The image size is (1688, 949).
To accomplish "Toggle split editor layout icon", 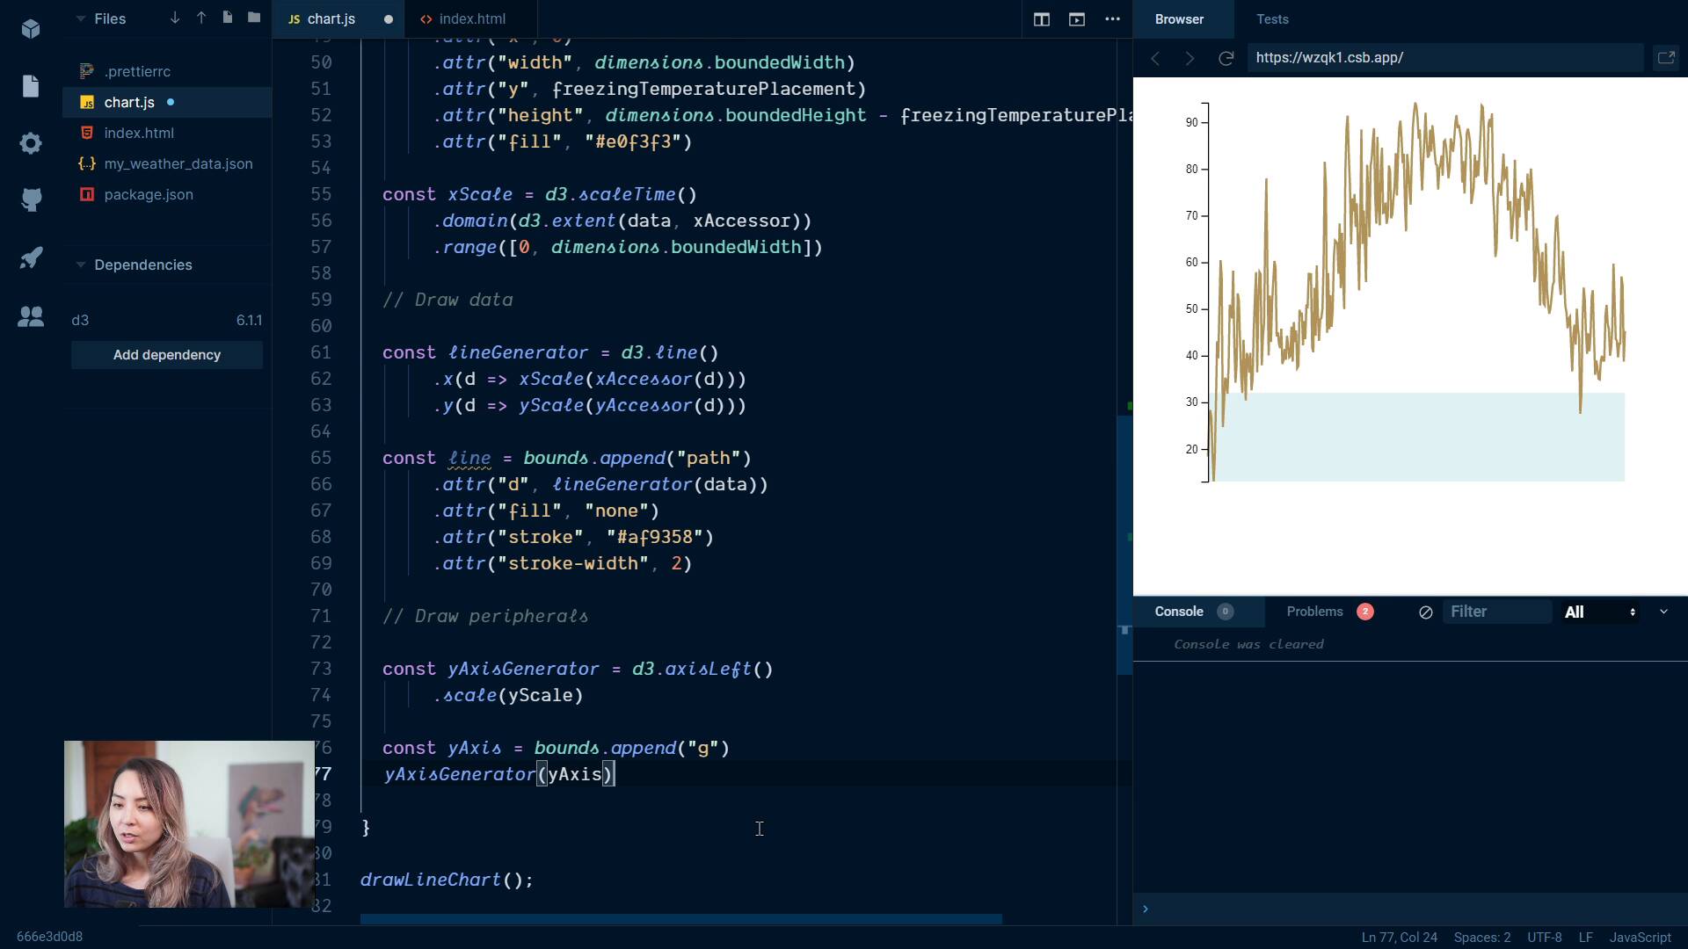I will [1041, 19].
